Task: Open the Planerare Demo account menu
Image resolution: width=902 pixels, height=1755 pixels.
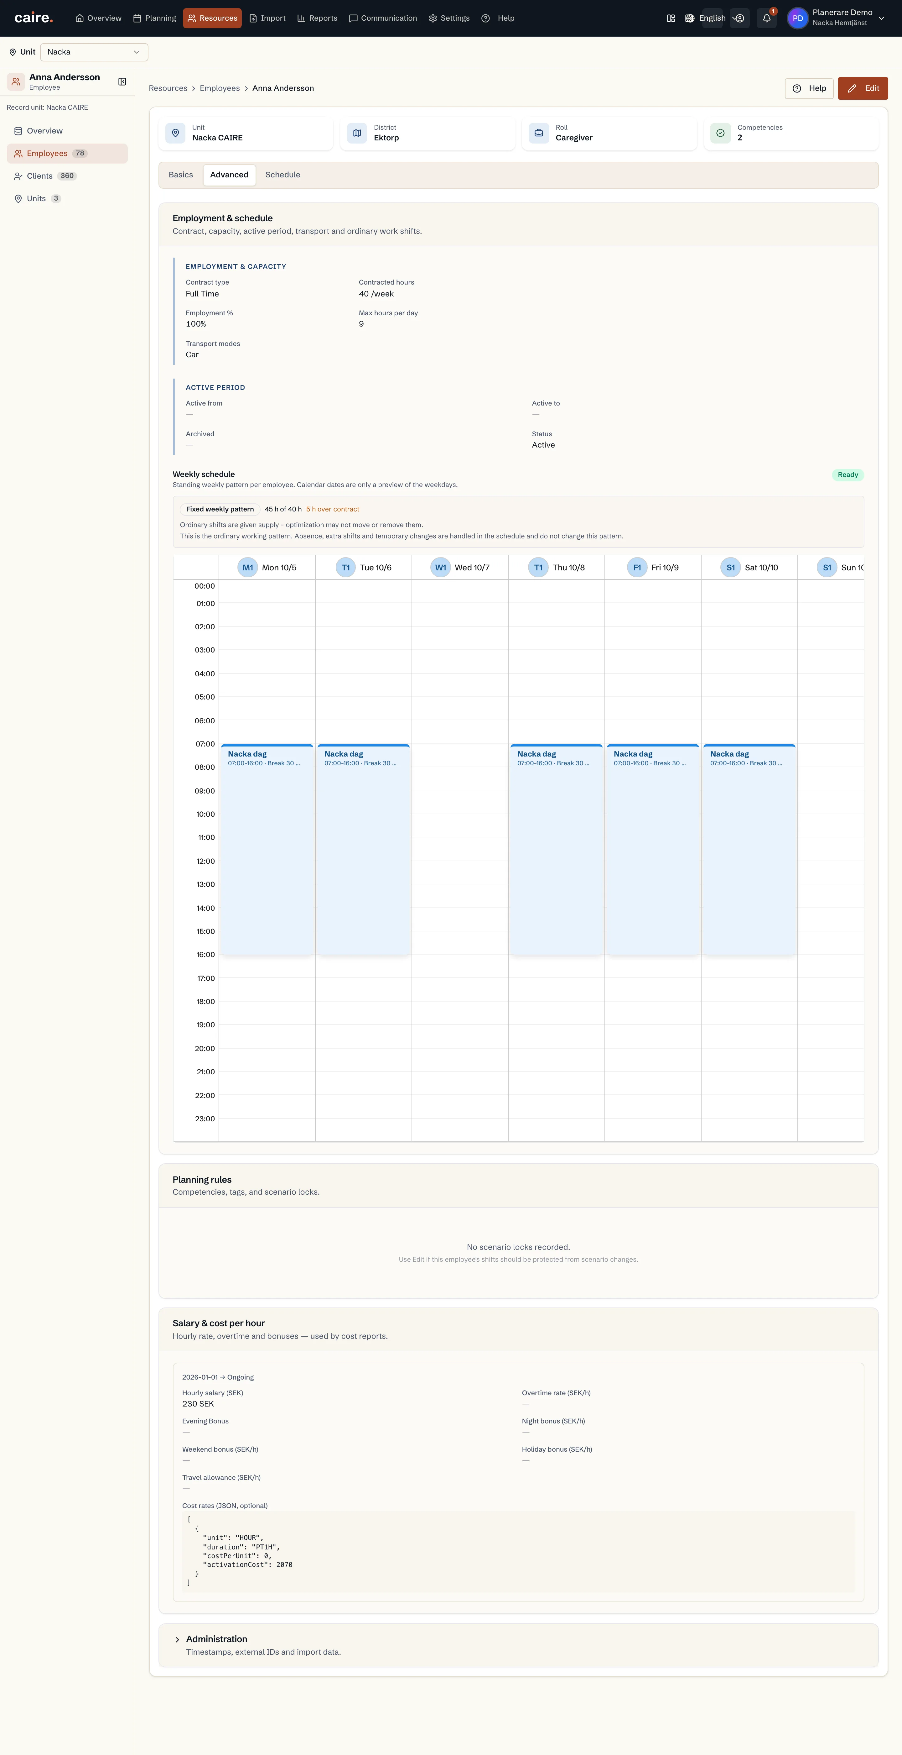Action: tap(837, 18)
